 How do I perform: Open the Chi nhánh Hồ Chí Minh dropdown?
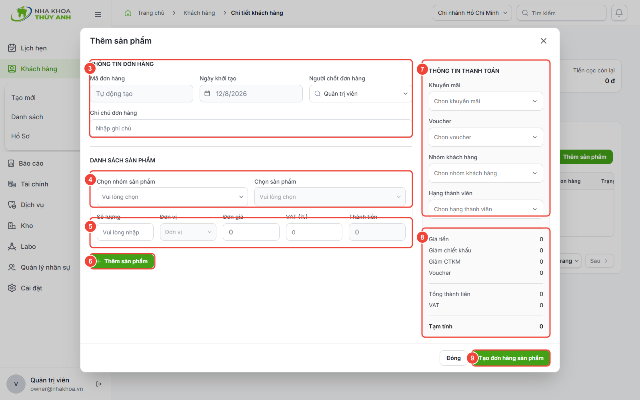[472, 13]
